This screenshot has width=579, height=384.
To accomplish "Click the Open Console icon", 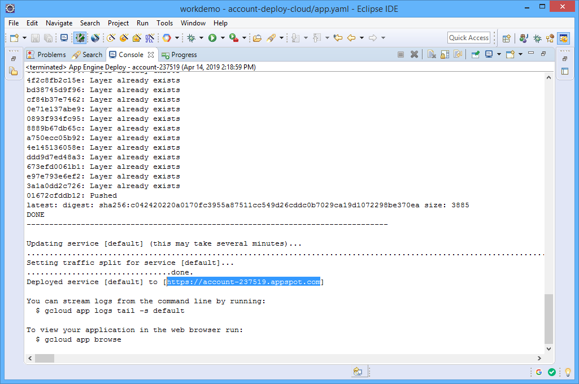I will click(510, 55).
